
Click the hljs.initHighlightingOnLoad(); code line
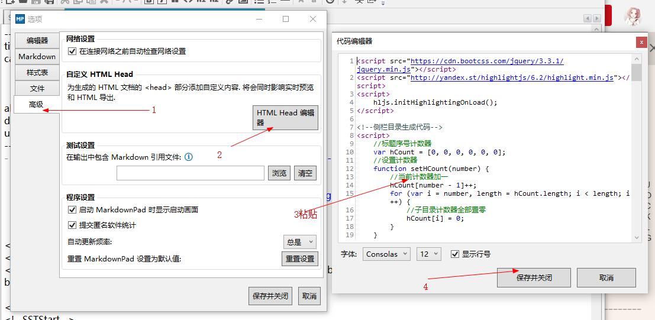pyautogui.click(x=435, y=102)
